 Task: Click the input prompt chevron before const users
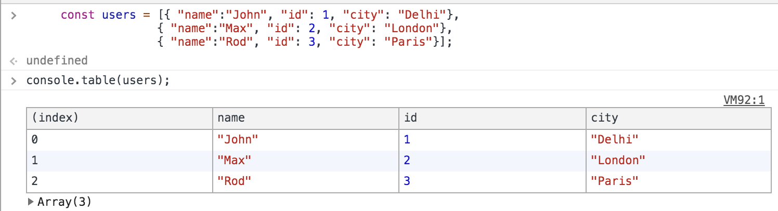point(14,15)
